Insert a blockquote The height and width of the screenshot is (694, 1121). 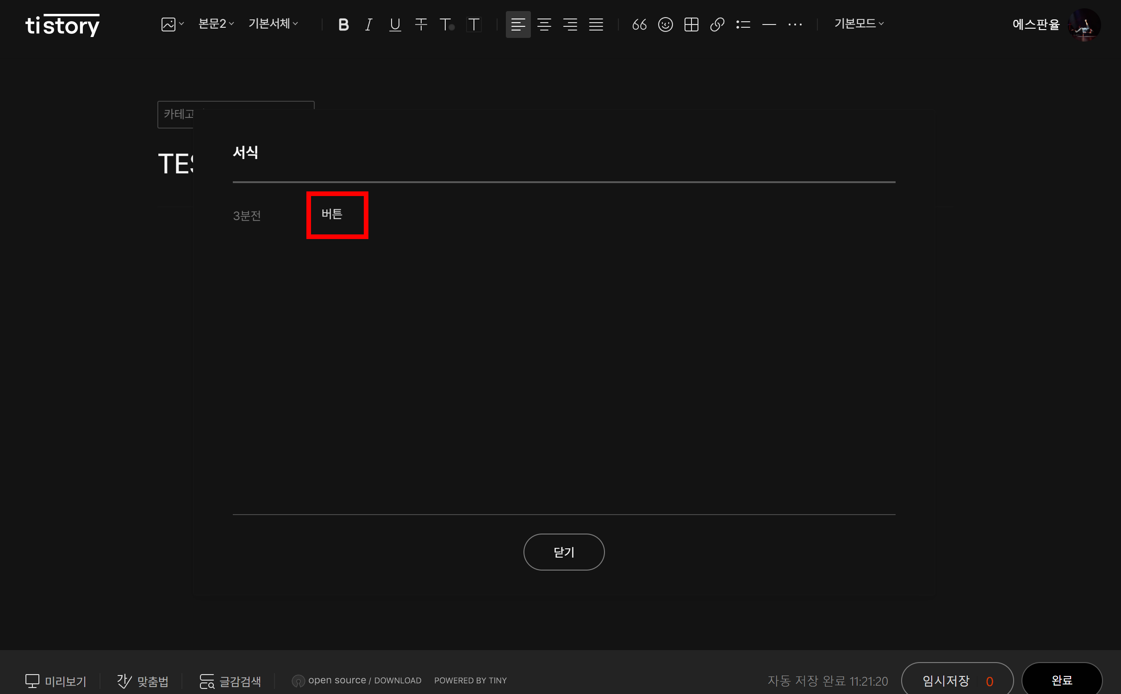pyautogui.click(x=639, y=25)
